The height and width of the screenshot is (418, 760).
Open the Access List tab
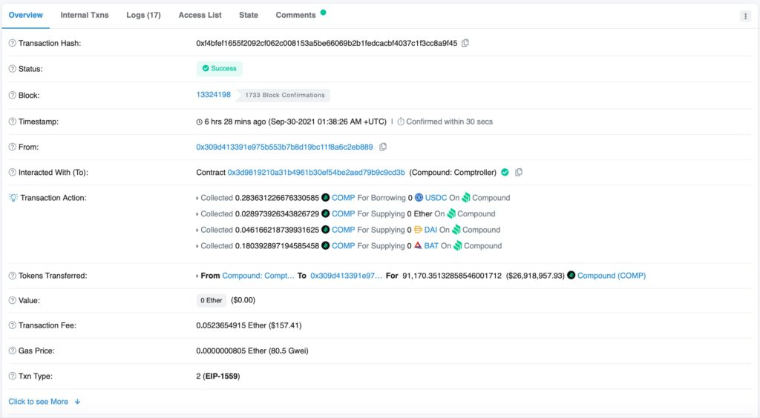pyautogui.click(x=200, y=15)
